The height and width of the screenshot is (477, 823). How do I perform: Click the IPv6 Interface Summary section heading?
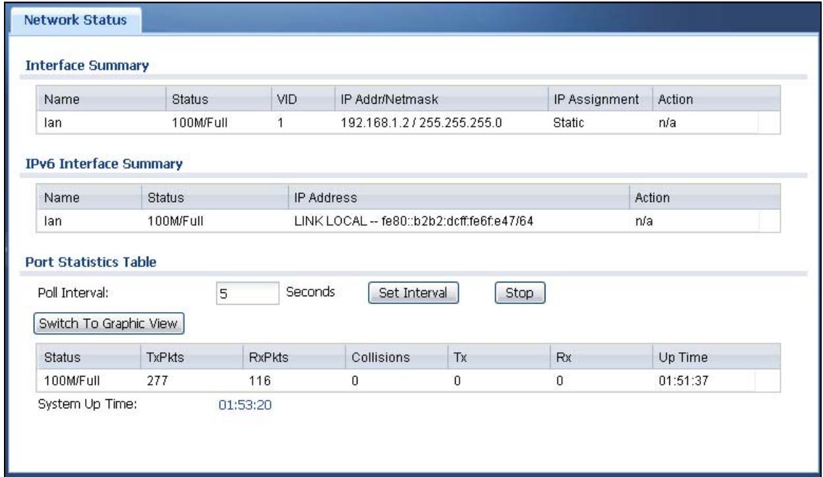click(x=104, y=163)
